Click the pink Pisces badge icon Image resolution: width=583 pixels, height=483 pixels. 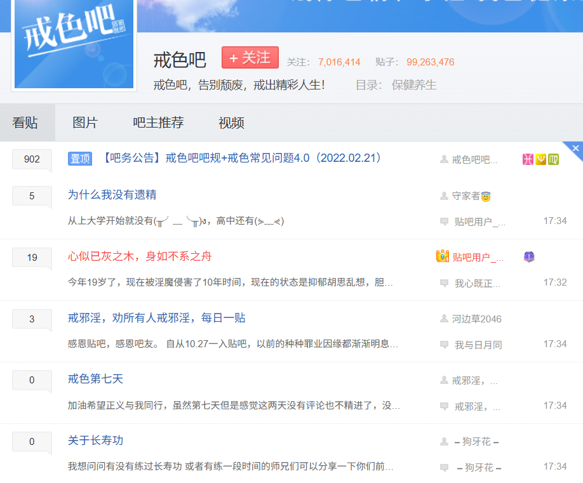[527, 159]
